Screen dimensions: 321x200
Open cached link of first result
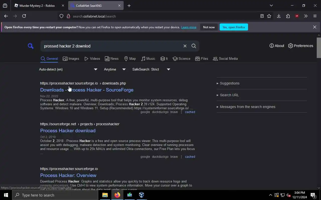tap(190, 112)
